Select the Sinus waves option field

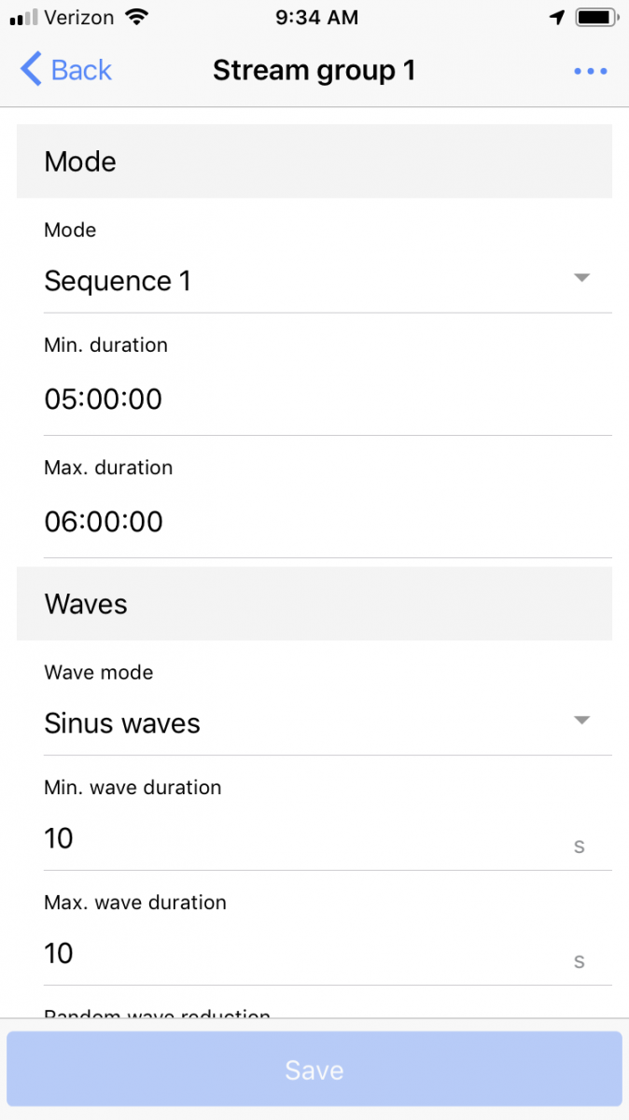pos(122,723)
